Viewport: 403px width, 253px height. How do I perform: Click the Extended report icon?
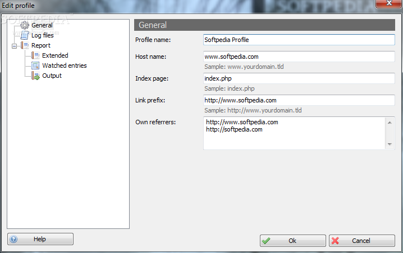point(35,55)
